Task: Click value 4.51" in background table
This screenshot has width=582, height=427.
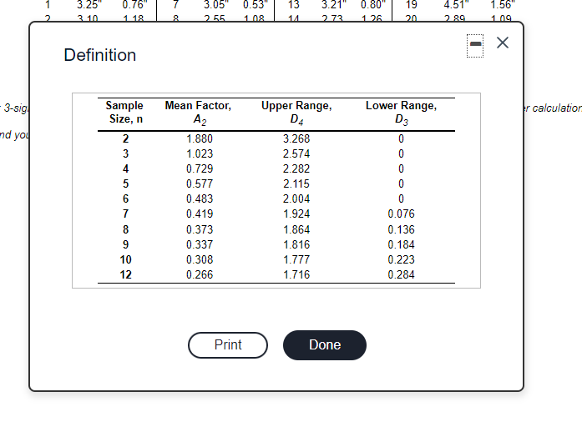Action: pyautogui.click(x=456, y=5)
